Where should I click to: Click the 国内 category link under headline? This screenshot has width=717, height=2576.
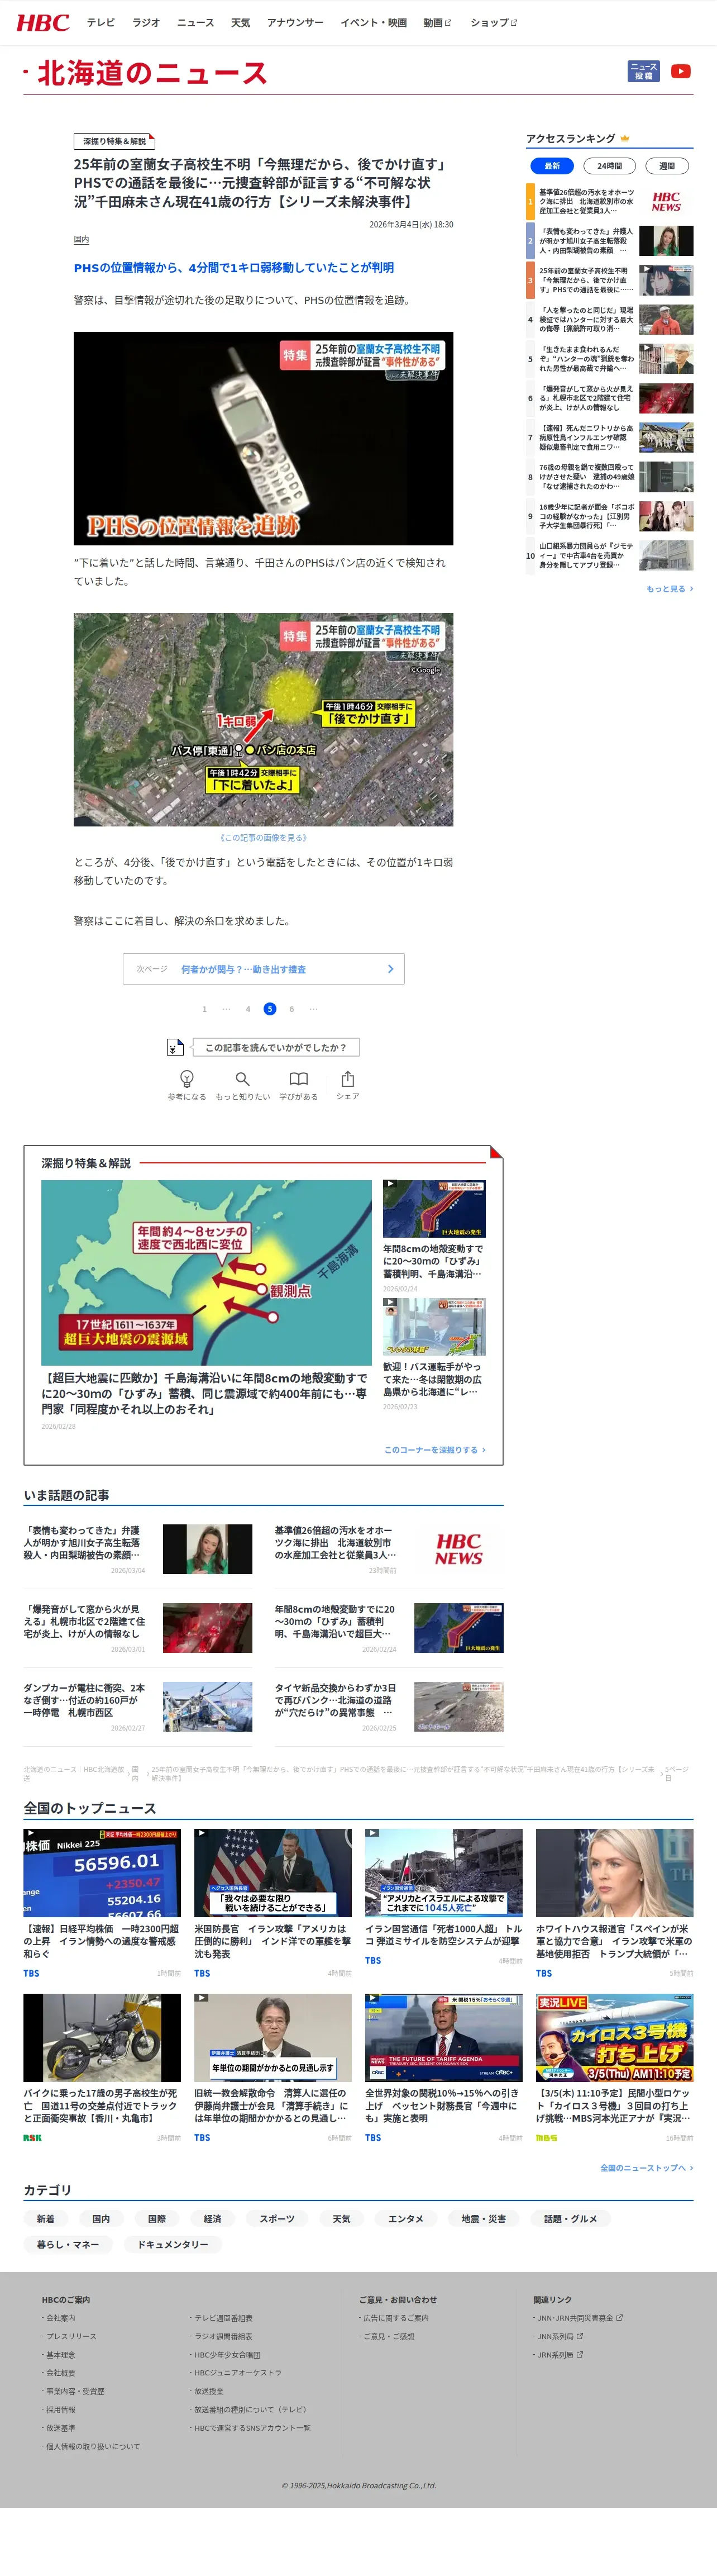point(81,240)
